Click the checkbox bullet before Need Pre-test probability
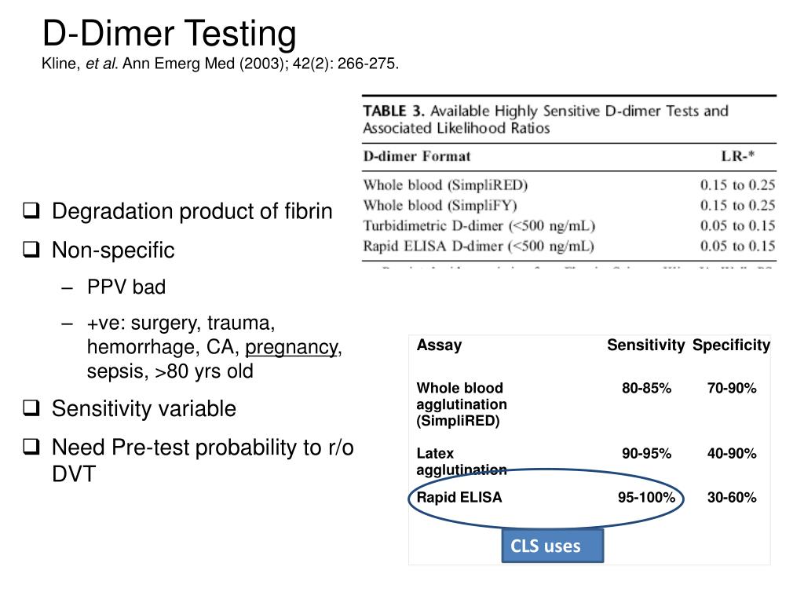The height and width of the screenshot is (603, 804). (x=31, y=447)
